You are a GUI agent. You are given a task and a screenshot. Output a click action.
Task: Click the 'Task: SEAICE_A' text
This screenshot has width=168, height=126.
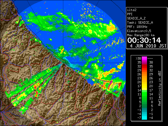140,23
